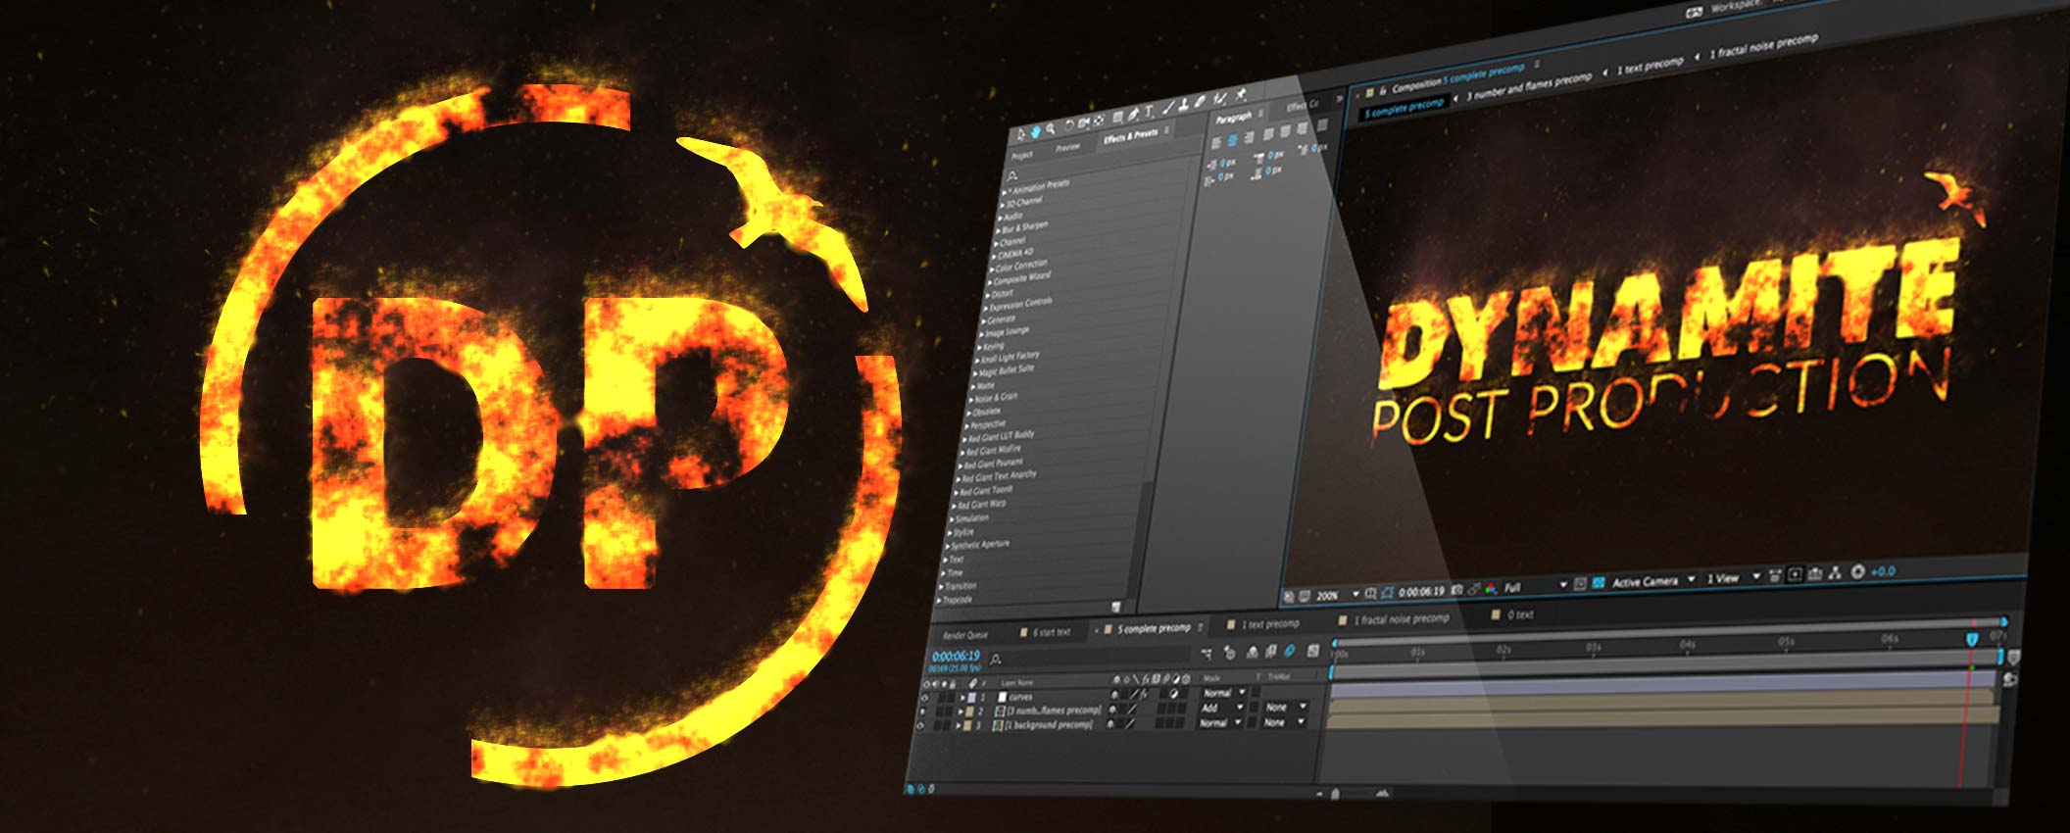Screen dimensions: 2070x833
Task: Expand the Trapcode effects category
Action: coord(940,600)
